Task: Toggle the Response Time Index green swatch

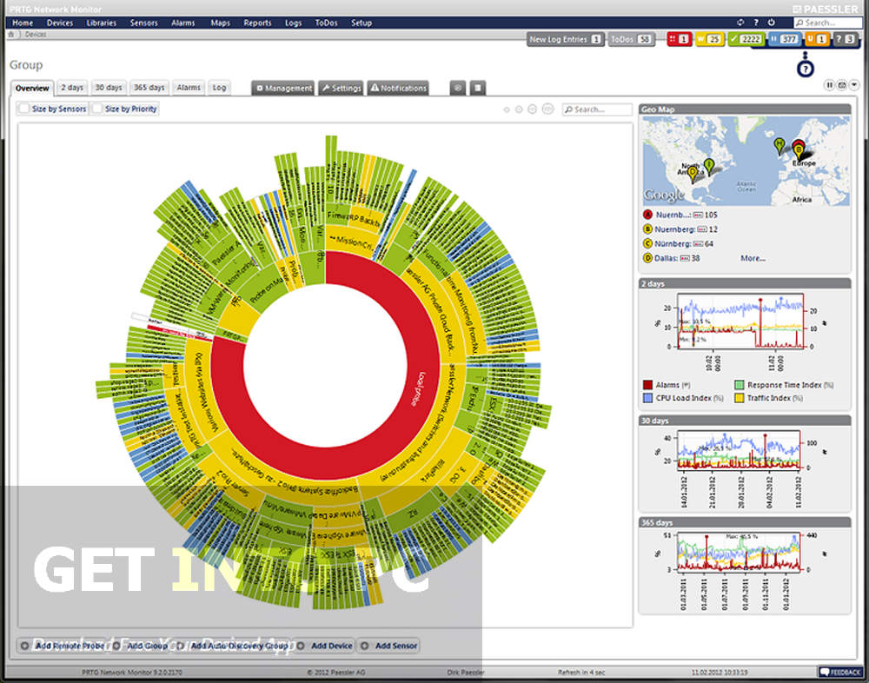Action: coord(739,385)
